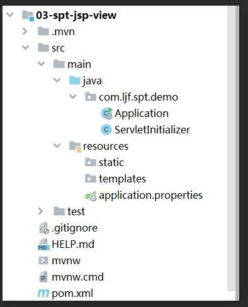Viewport: 248px width, 307px height.
Task: Select the Application class run icon
Action: pyautogui.click(x=107, y=113)
